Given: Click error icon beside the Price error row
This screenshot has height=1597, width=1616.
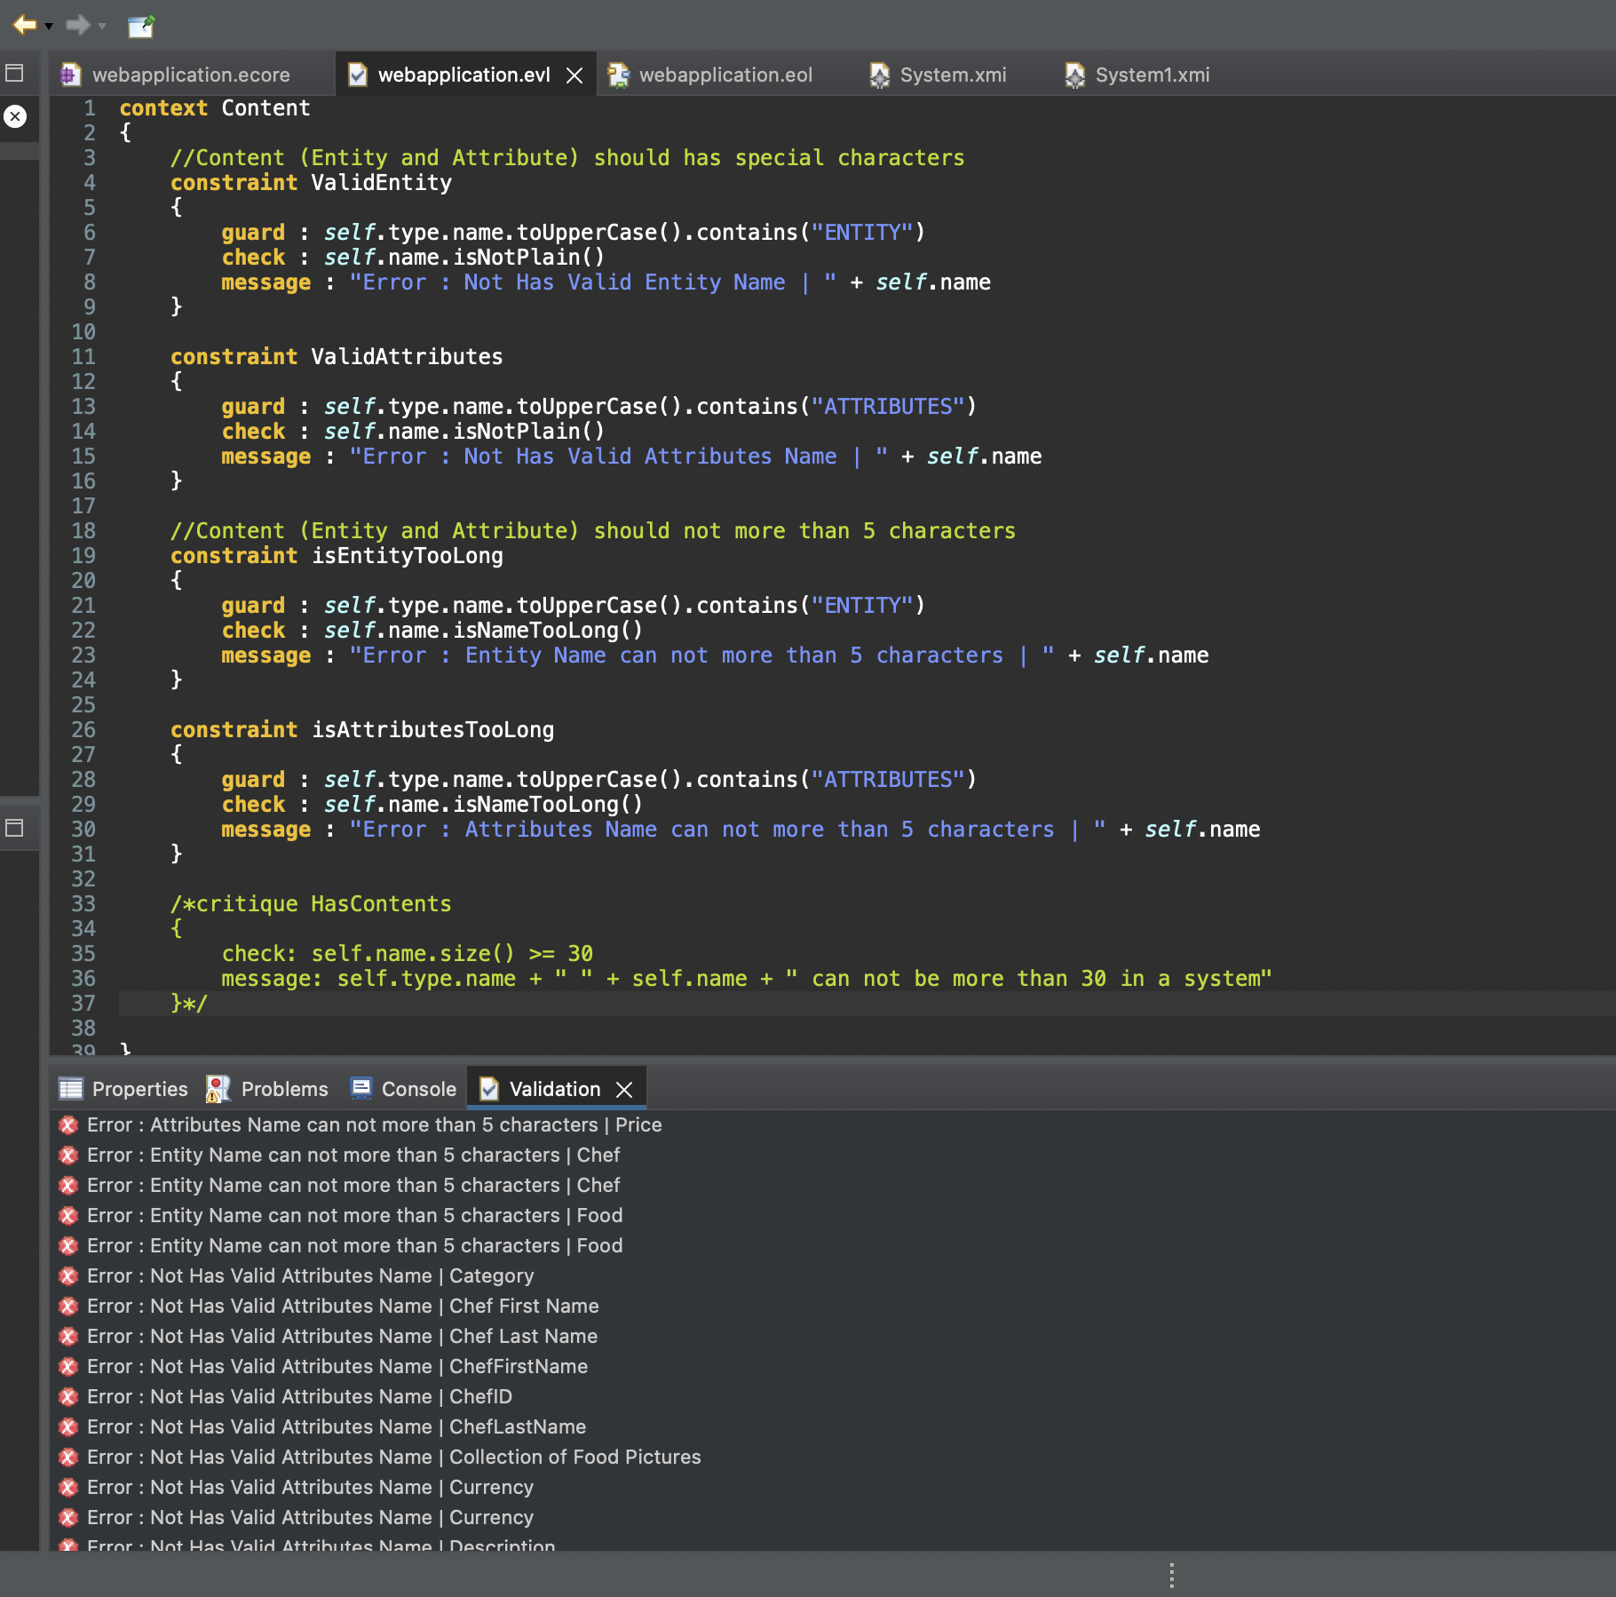Looking at the screenshot, I should click(x=68, y=1125).
